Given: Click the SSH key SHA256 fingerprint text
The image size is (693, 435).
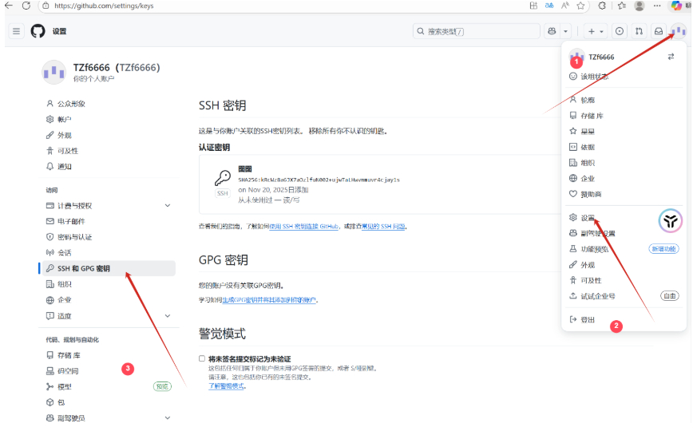Looking at the screenshot, I should point(319,180).
